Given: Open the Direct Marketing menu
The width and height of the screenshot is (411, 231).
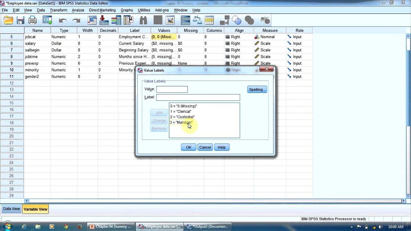Looking at the screenshot, I should (102, 10).
